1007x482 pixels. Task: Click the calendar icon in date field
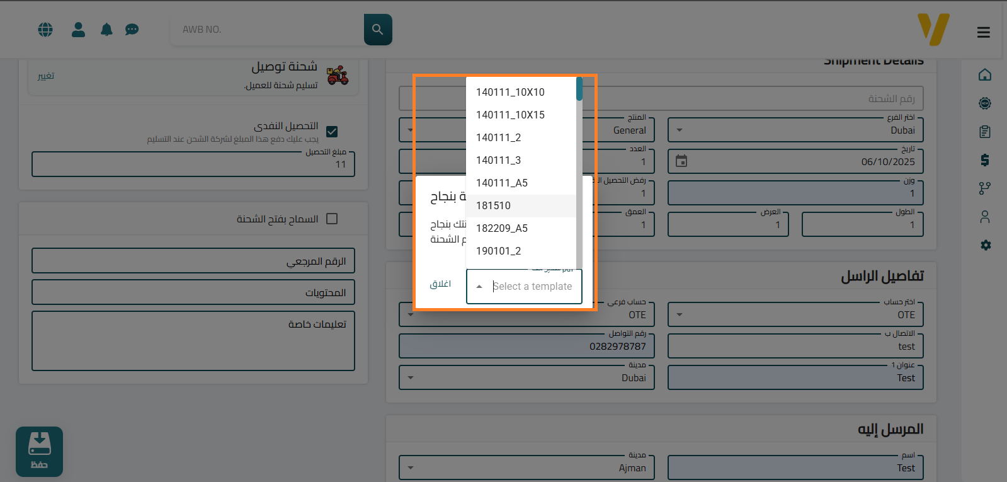click(681, 161)
